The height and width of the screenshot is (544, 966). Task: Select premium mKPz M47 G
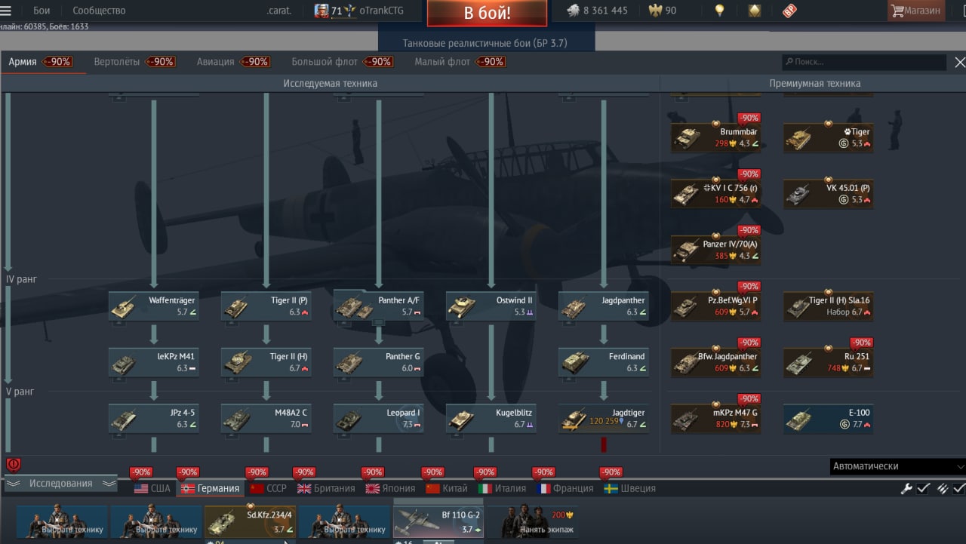[716, 419]
